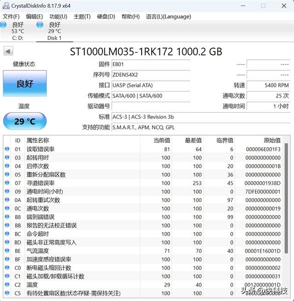Click the SMART list vertical scrollbar
The width and height of the screenshot is (294, 301).
coord(286,198)
